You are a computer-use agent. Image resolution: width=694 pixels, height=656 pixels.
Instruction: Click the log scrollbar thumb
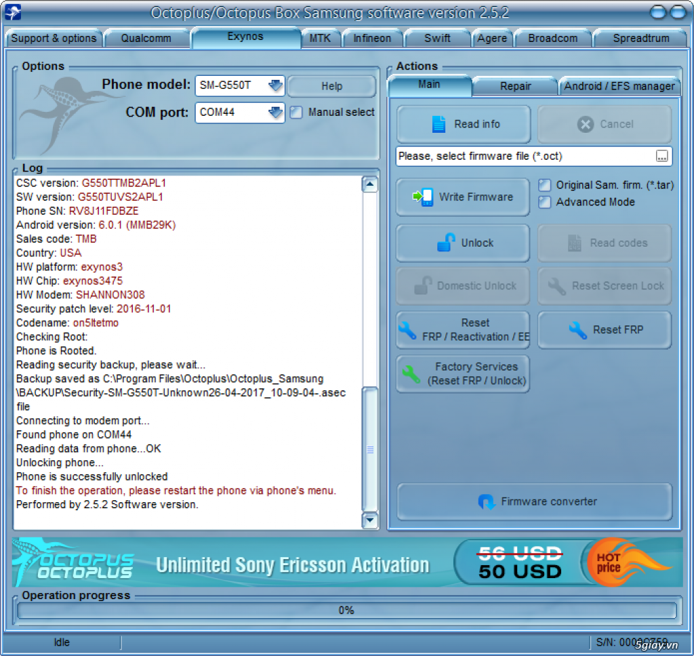coord(370,449)
